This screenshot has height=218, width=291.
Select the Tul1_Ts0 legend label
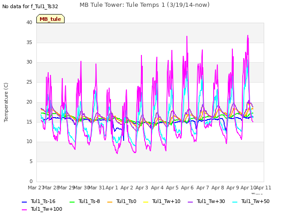tap(126, 201)
